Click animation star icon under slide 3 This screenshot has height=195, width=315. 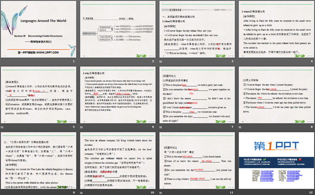coord(161,61)
